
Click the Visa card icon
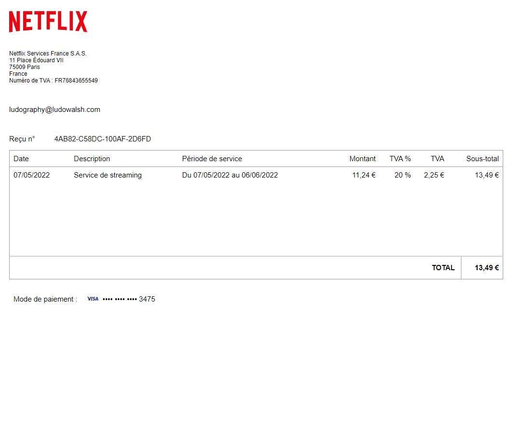(93, 299)
